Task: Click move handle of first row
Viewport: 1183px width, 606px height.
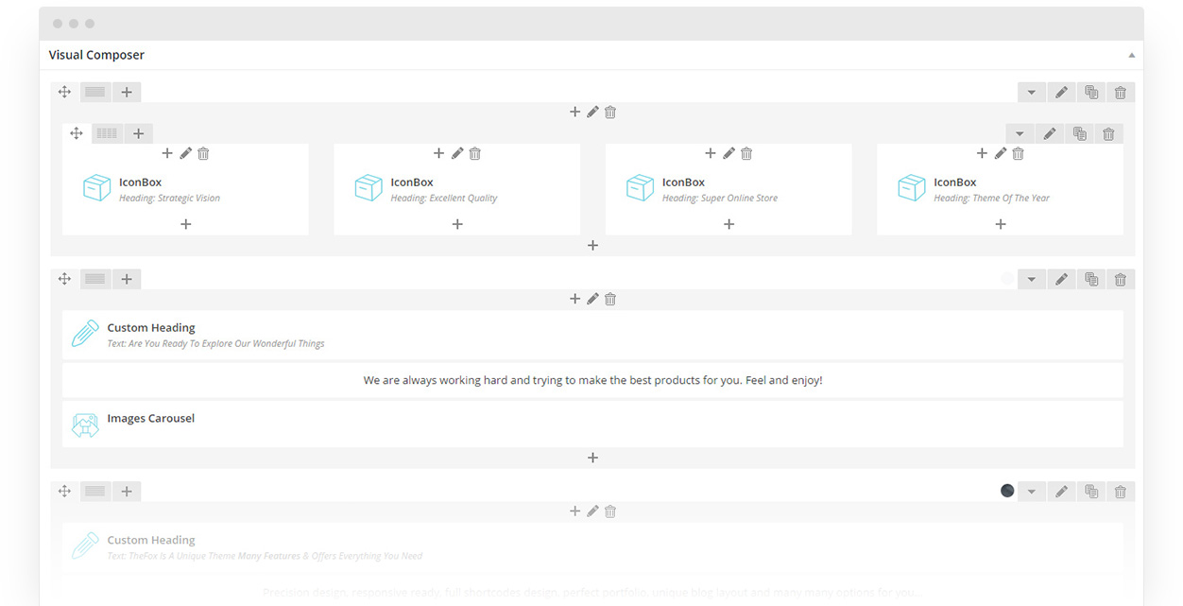Action: [x=64, y=92]
